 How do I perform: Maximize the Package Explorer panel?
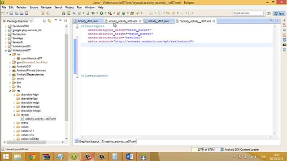pos(65,21)
